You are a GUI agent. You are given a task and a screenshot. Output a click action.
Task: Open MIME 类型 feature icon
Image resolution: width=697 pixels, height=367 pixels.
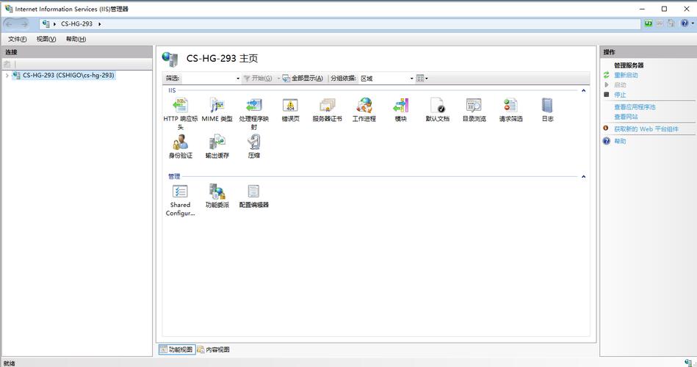click(x=217, y=105)
